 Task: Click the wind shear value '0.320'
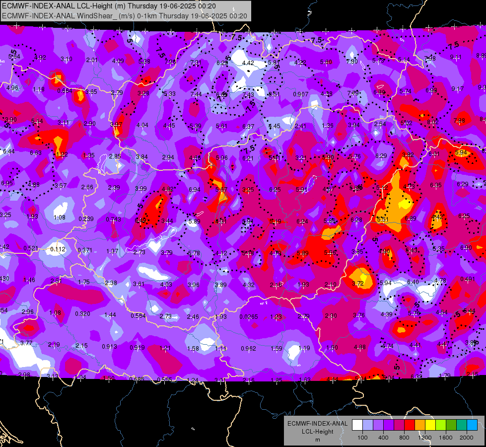point(83,313)
